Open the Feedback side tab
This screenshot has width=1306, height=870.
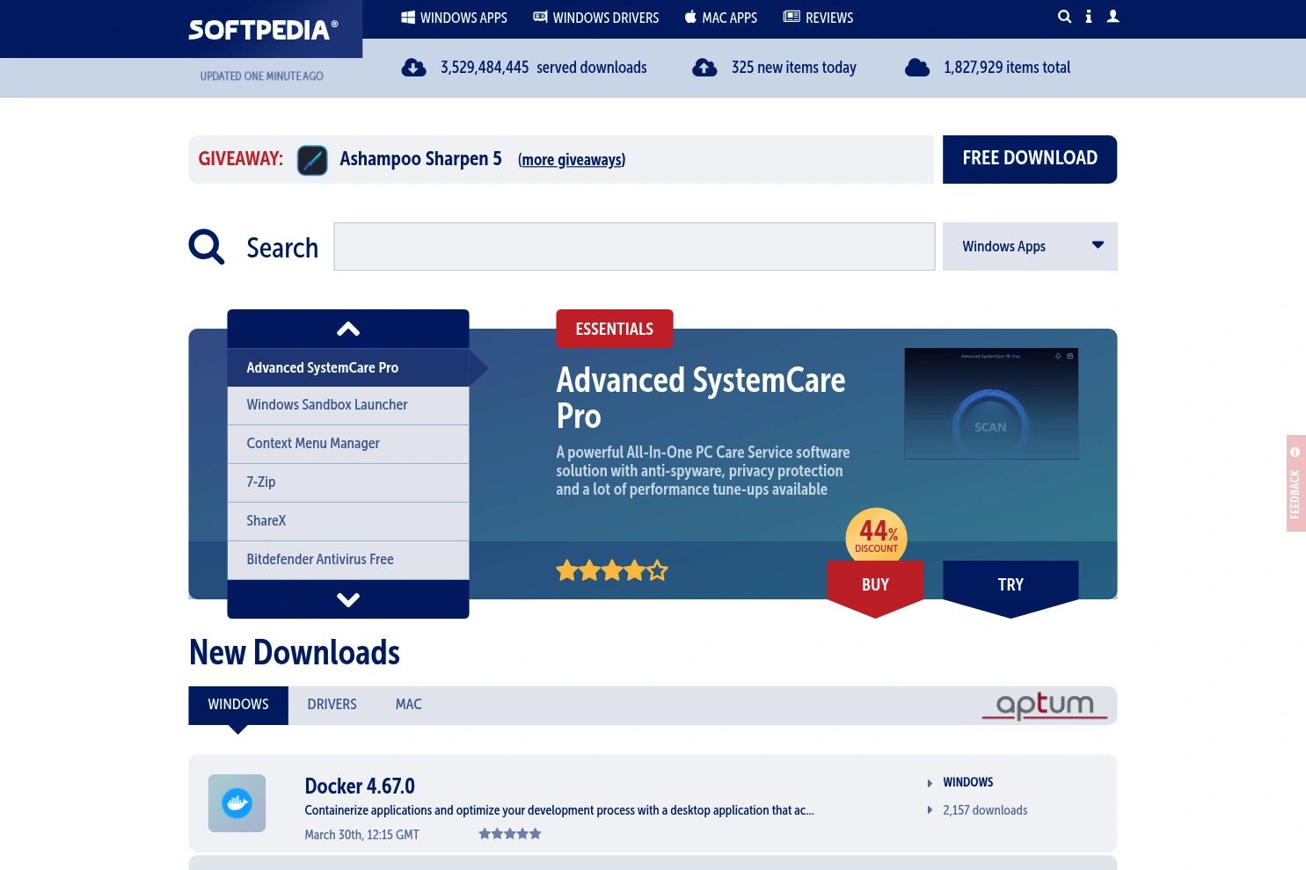coord(1295,483)
